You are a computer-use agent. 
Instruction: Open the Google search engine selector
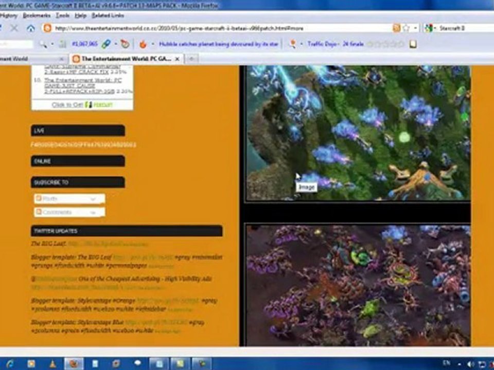430,28
